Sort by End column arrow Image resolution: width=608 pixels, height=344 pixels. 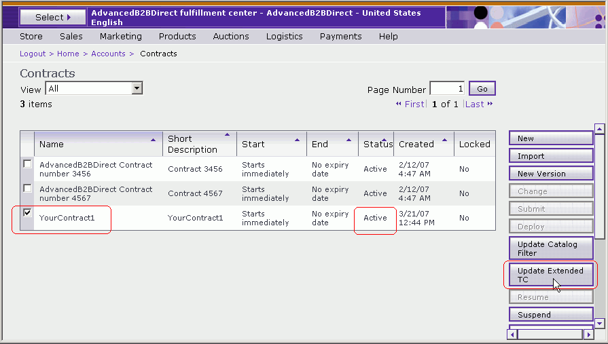click(348, 140)
